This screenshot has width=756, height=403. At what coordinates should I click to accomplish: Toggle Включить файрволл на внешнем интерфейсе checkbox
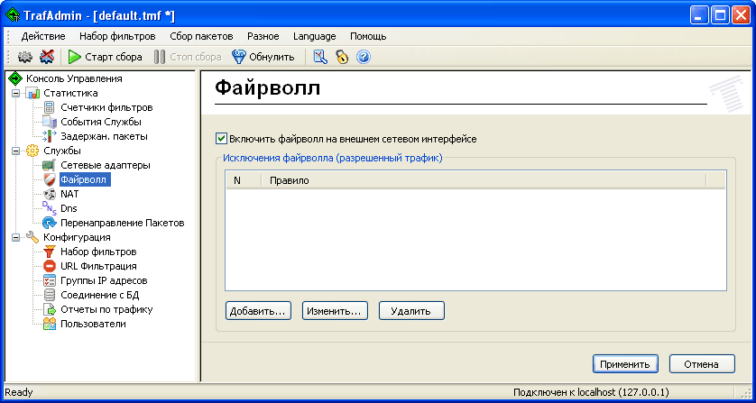(x=221, y=139)
